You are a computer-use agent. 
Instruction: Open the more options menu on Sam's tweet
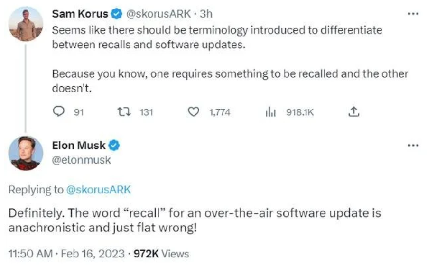pos(413,14)
